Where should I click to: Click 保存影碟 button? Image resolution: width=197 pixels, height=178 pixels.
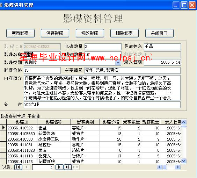coord(55,33)
